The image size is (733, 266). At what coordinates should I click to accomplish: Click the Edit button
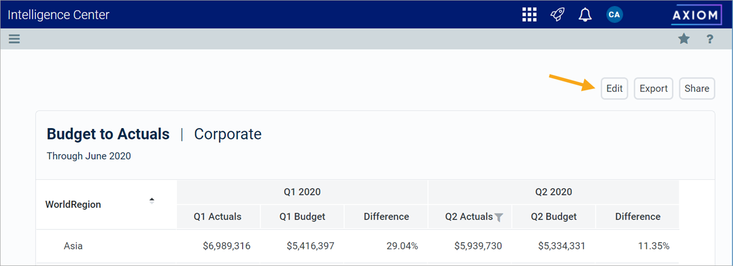point(614,88)
